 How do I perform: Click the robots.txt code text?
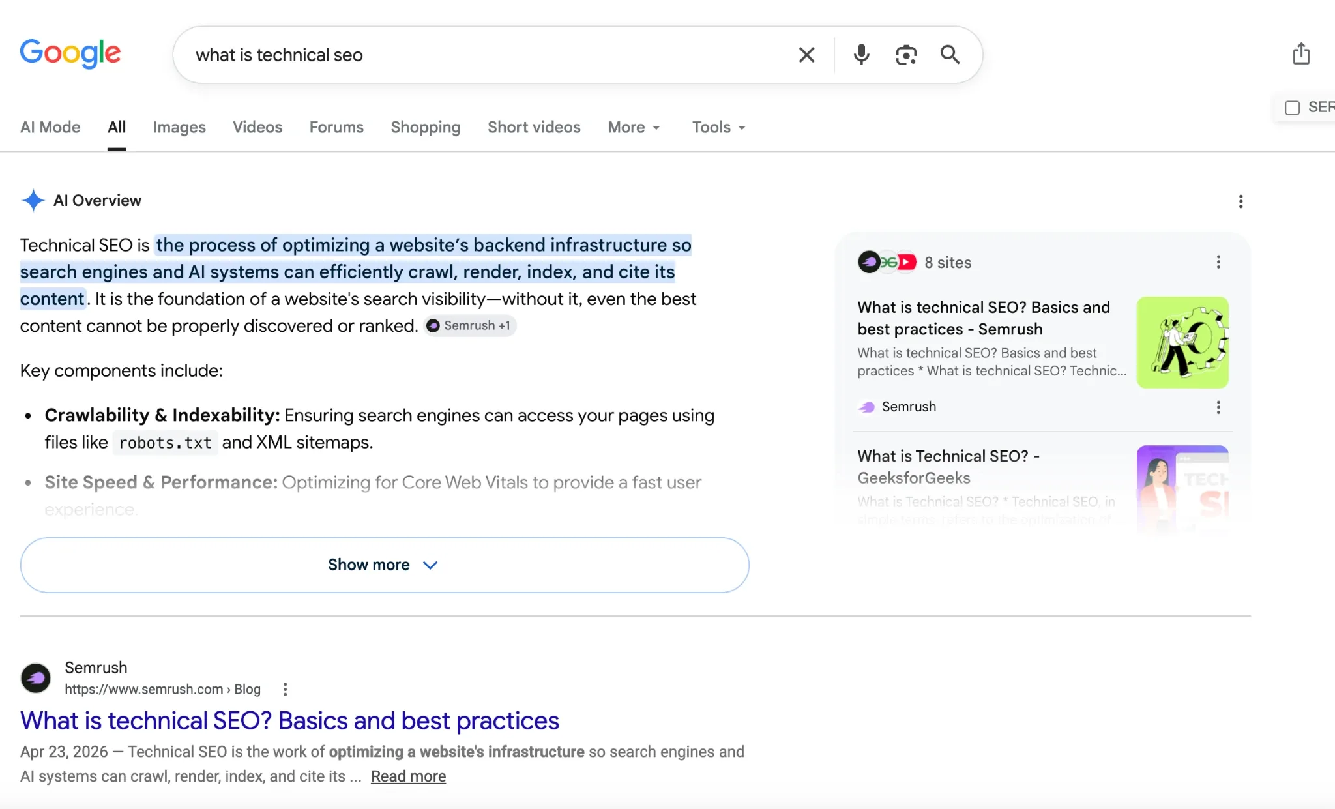[166, 443]
